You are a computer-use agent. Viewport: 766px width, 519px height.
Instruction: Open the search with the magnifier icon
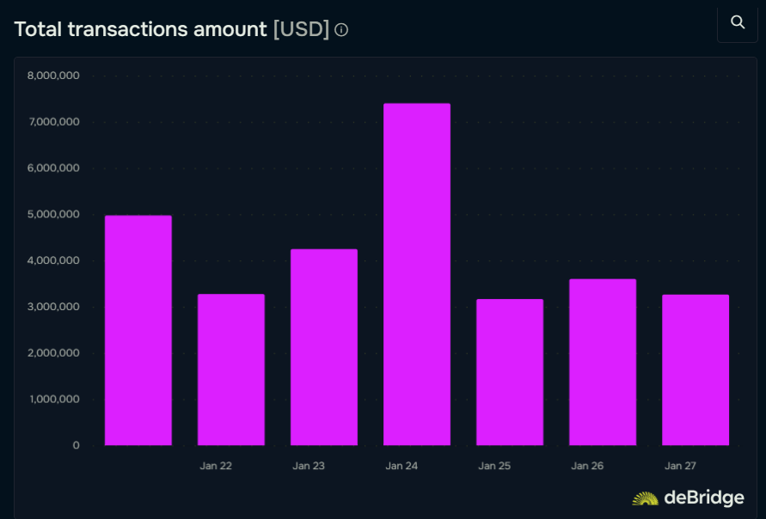tap(738, 23)
